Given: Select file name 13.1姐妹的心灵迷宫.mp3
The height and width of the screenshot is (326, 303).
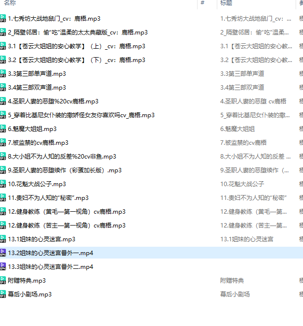Looking at the screenshot, I should [x=41, y=239].
